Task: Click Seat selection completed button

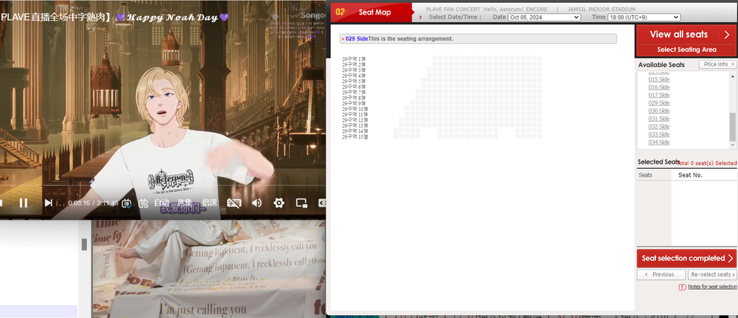Action: 686,258
